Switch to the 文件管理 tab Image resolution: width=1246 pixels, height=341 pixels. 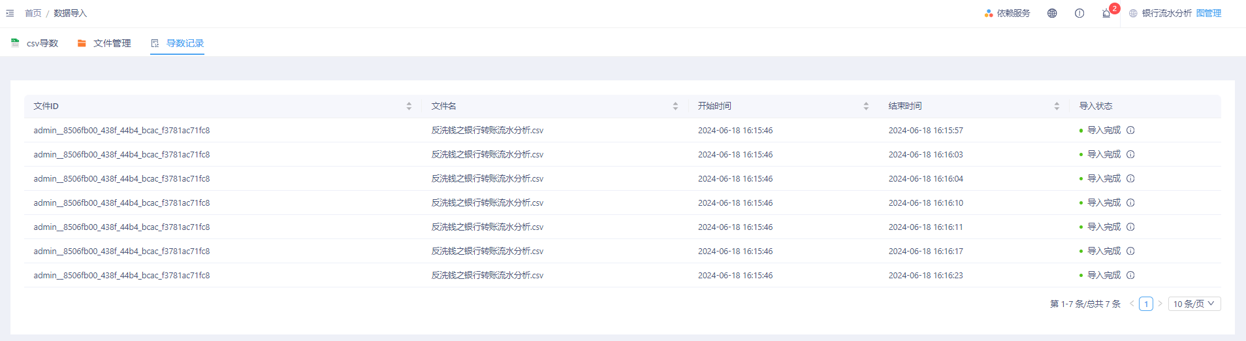coord(104,43)
